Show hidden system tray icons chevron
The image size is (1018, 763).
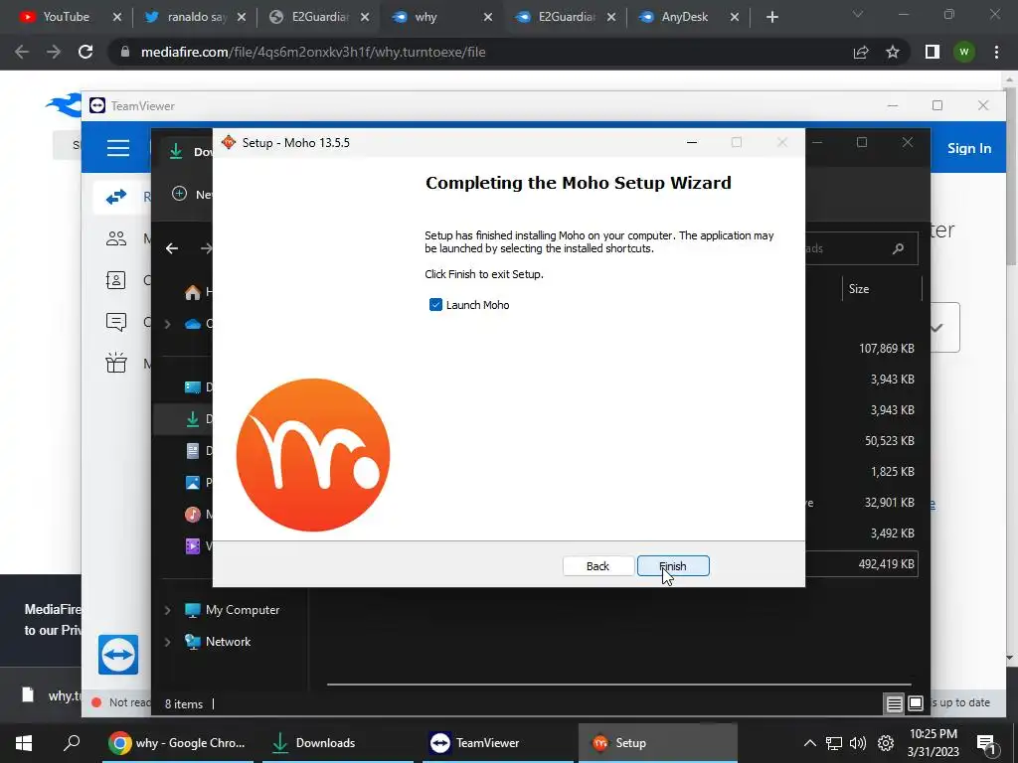809,743
